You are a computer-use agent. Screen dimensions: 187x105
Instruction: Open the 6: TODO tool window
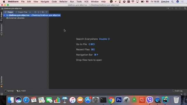tap(21, 91)
